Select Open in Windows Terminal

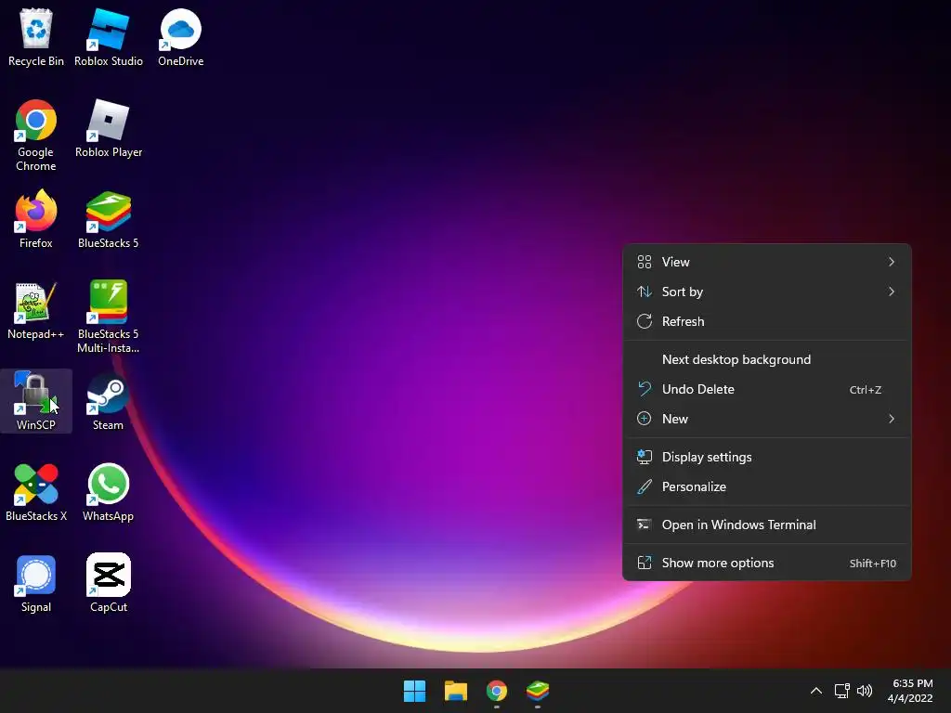coord(766,525)
